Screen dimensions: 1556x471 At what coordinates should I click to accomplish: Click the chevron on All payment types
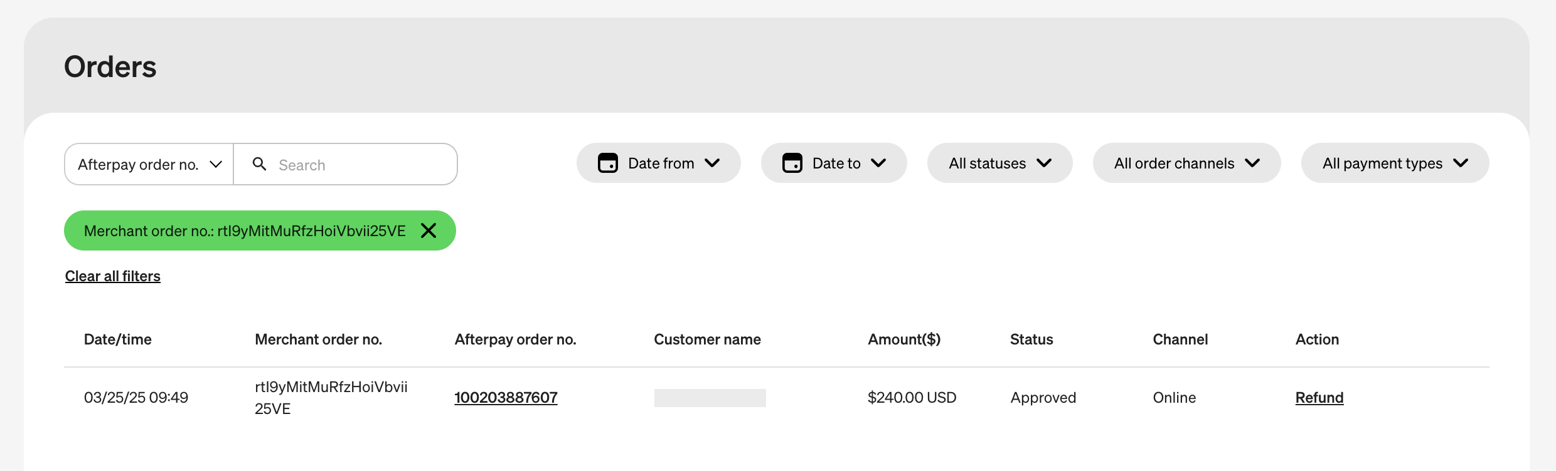[x=1461, y=163]
